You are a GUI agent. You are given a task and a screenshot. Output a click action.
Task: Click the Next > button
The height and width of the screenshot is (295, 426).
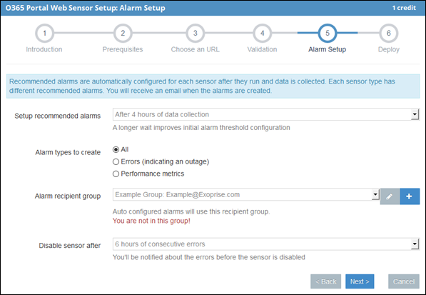pyautogui.click(x=360, y=281)
